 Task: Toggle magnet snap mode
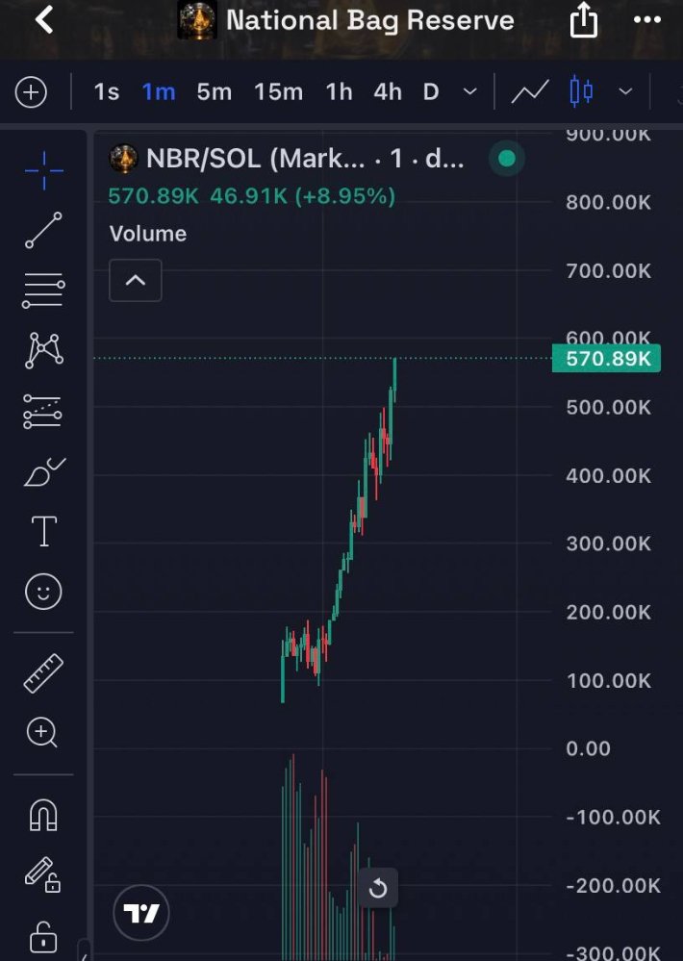(x=43, y=816)
